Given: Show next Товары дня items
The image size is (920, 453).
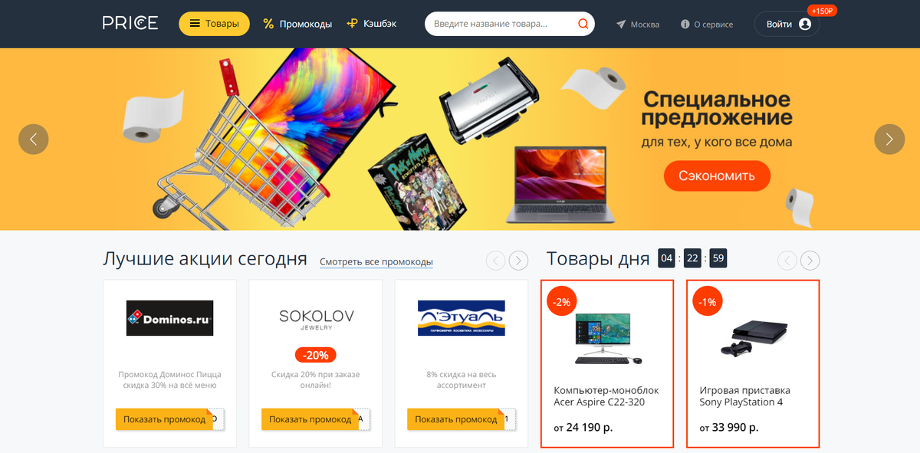Looking at the screenshot, I should tap(810, 261).
